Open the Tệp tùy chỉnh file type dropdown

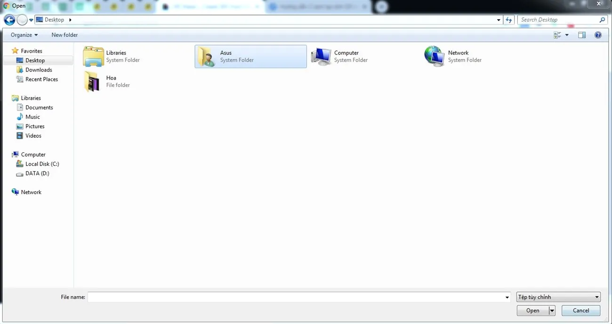click(558, 297)
